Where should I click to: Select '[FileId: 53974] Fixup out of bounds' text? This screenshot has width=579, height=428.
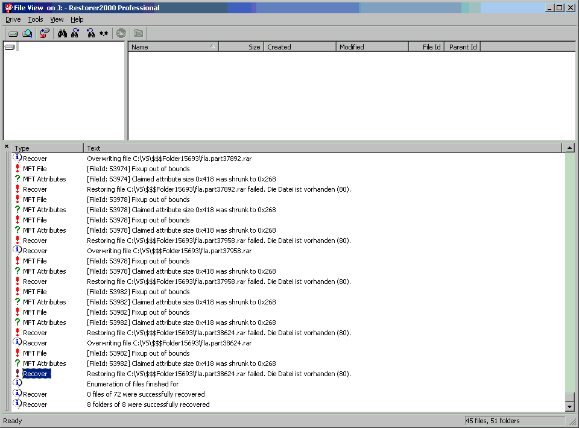tap(138, 169)
